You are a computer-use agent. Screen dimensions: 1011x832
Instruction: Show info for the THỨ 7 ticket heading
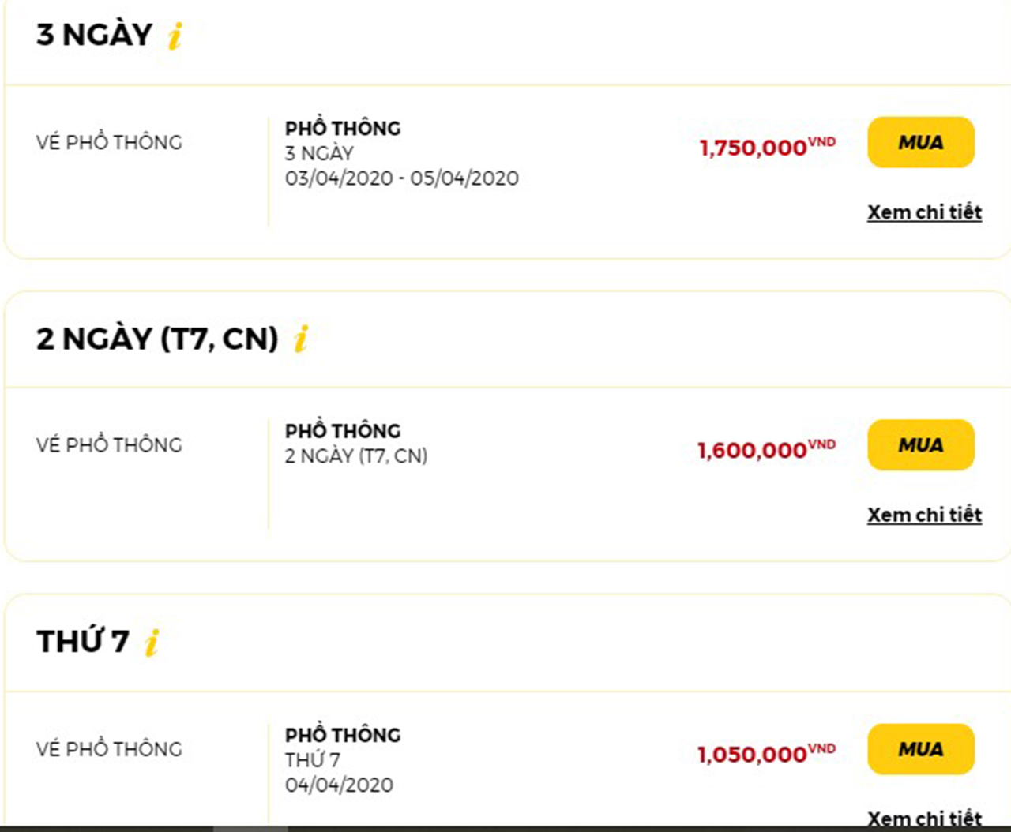[152, 642]
